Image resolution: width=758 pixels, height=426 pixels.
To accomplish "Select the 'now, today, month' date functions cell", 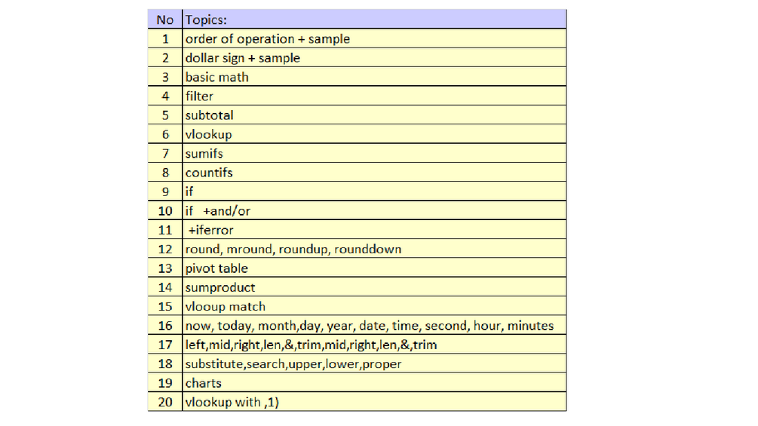I will pyautogui.click(x=374, y=326).
